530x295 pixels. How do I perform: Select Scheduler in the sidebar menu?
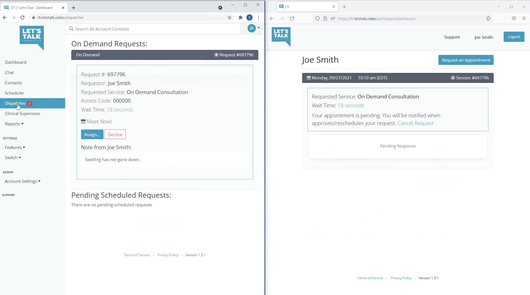pyautogui.click(x=14, y=93)
